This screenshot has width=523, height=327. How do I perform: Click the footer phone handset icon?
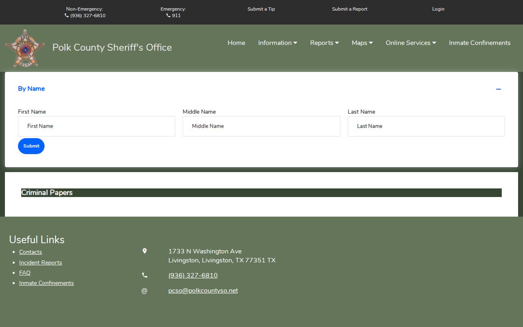point(144,275)
